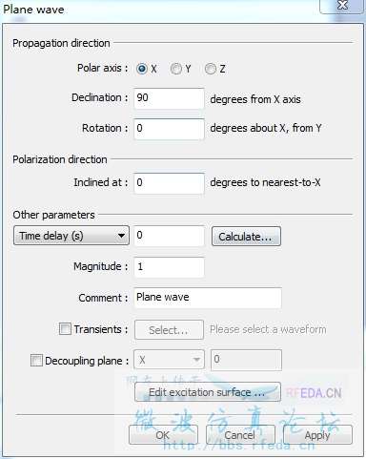
Task: Click the Calculate... button
Action: [246, 237]
